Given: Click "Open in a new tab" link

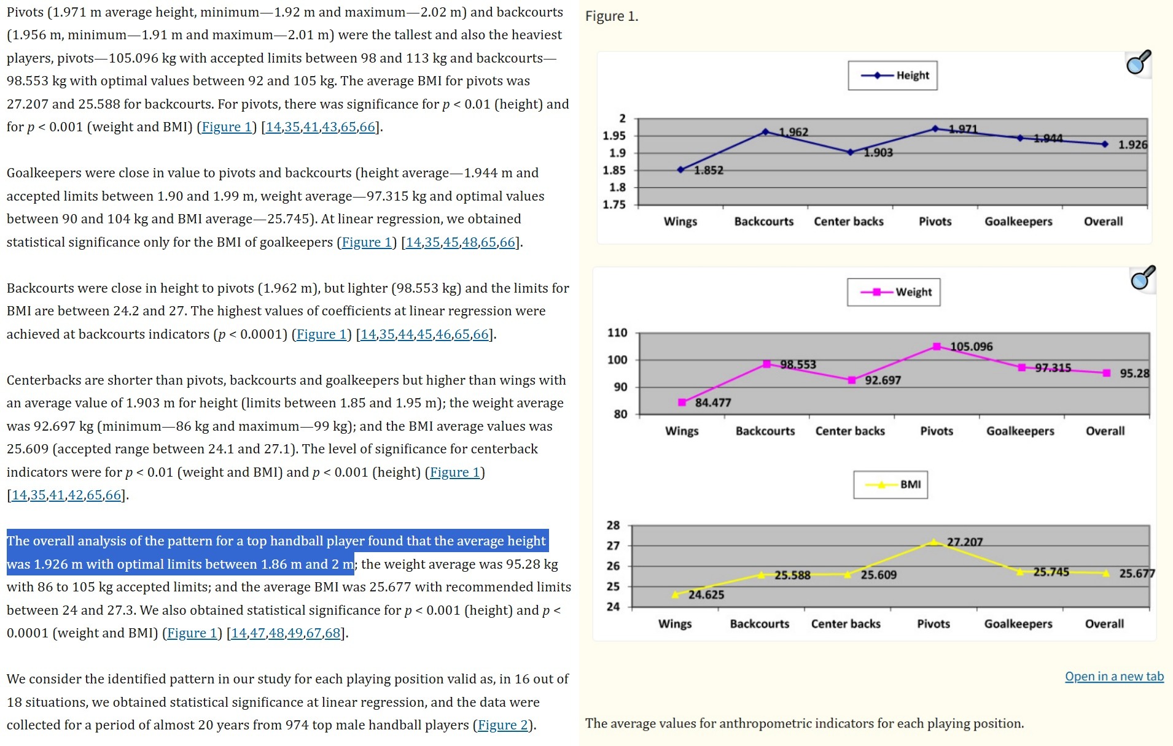Looking at the screenshot, I should click(x=1114, y=676).
